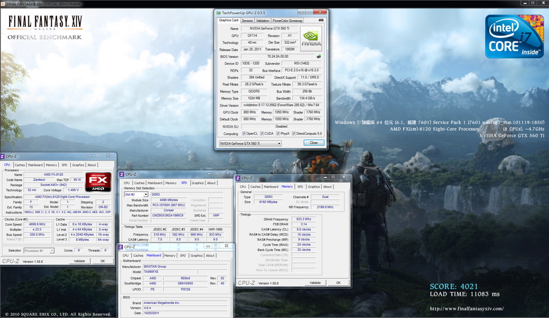
Task: Click the GPU-Z title bar app icon
Action: click(x=219, y=12)
